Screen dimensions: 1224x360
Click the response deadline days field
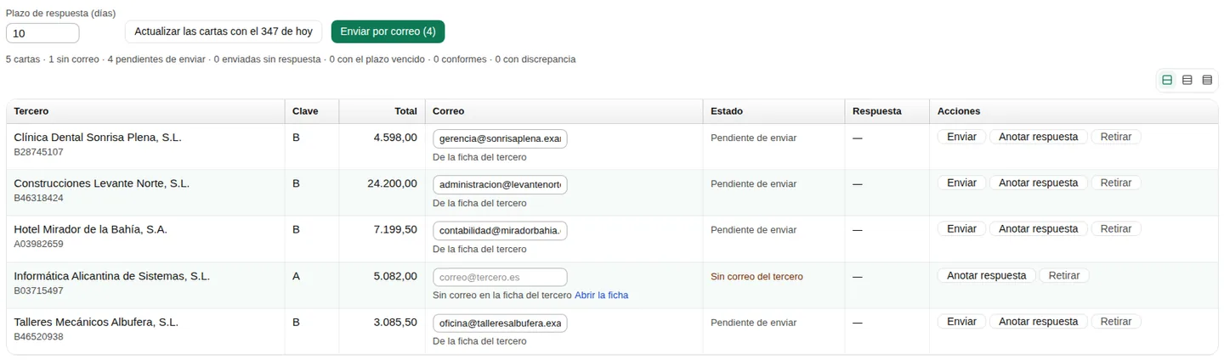pyautogui.click(x=42, y=33)
